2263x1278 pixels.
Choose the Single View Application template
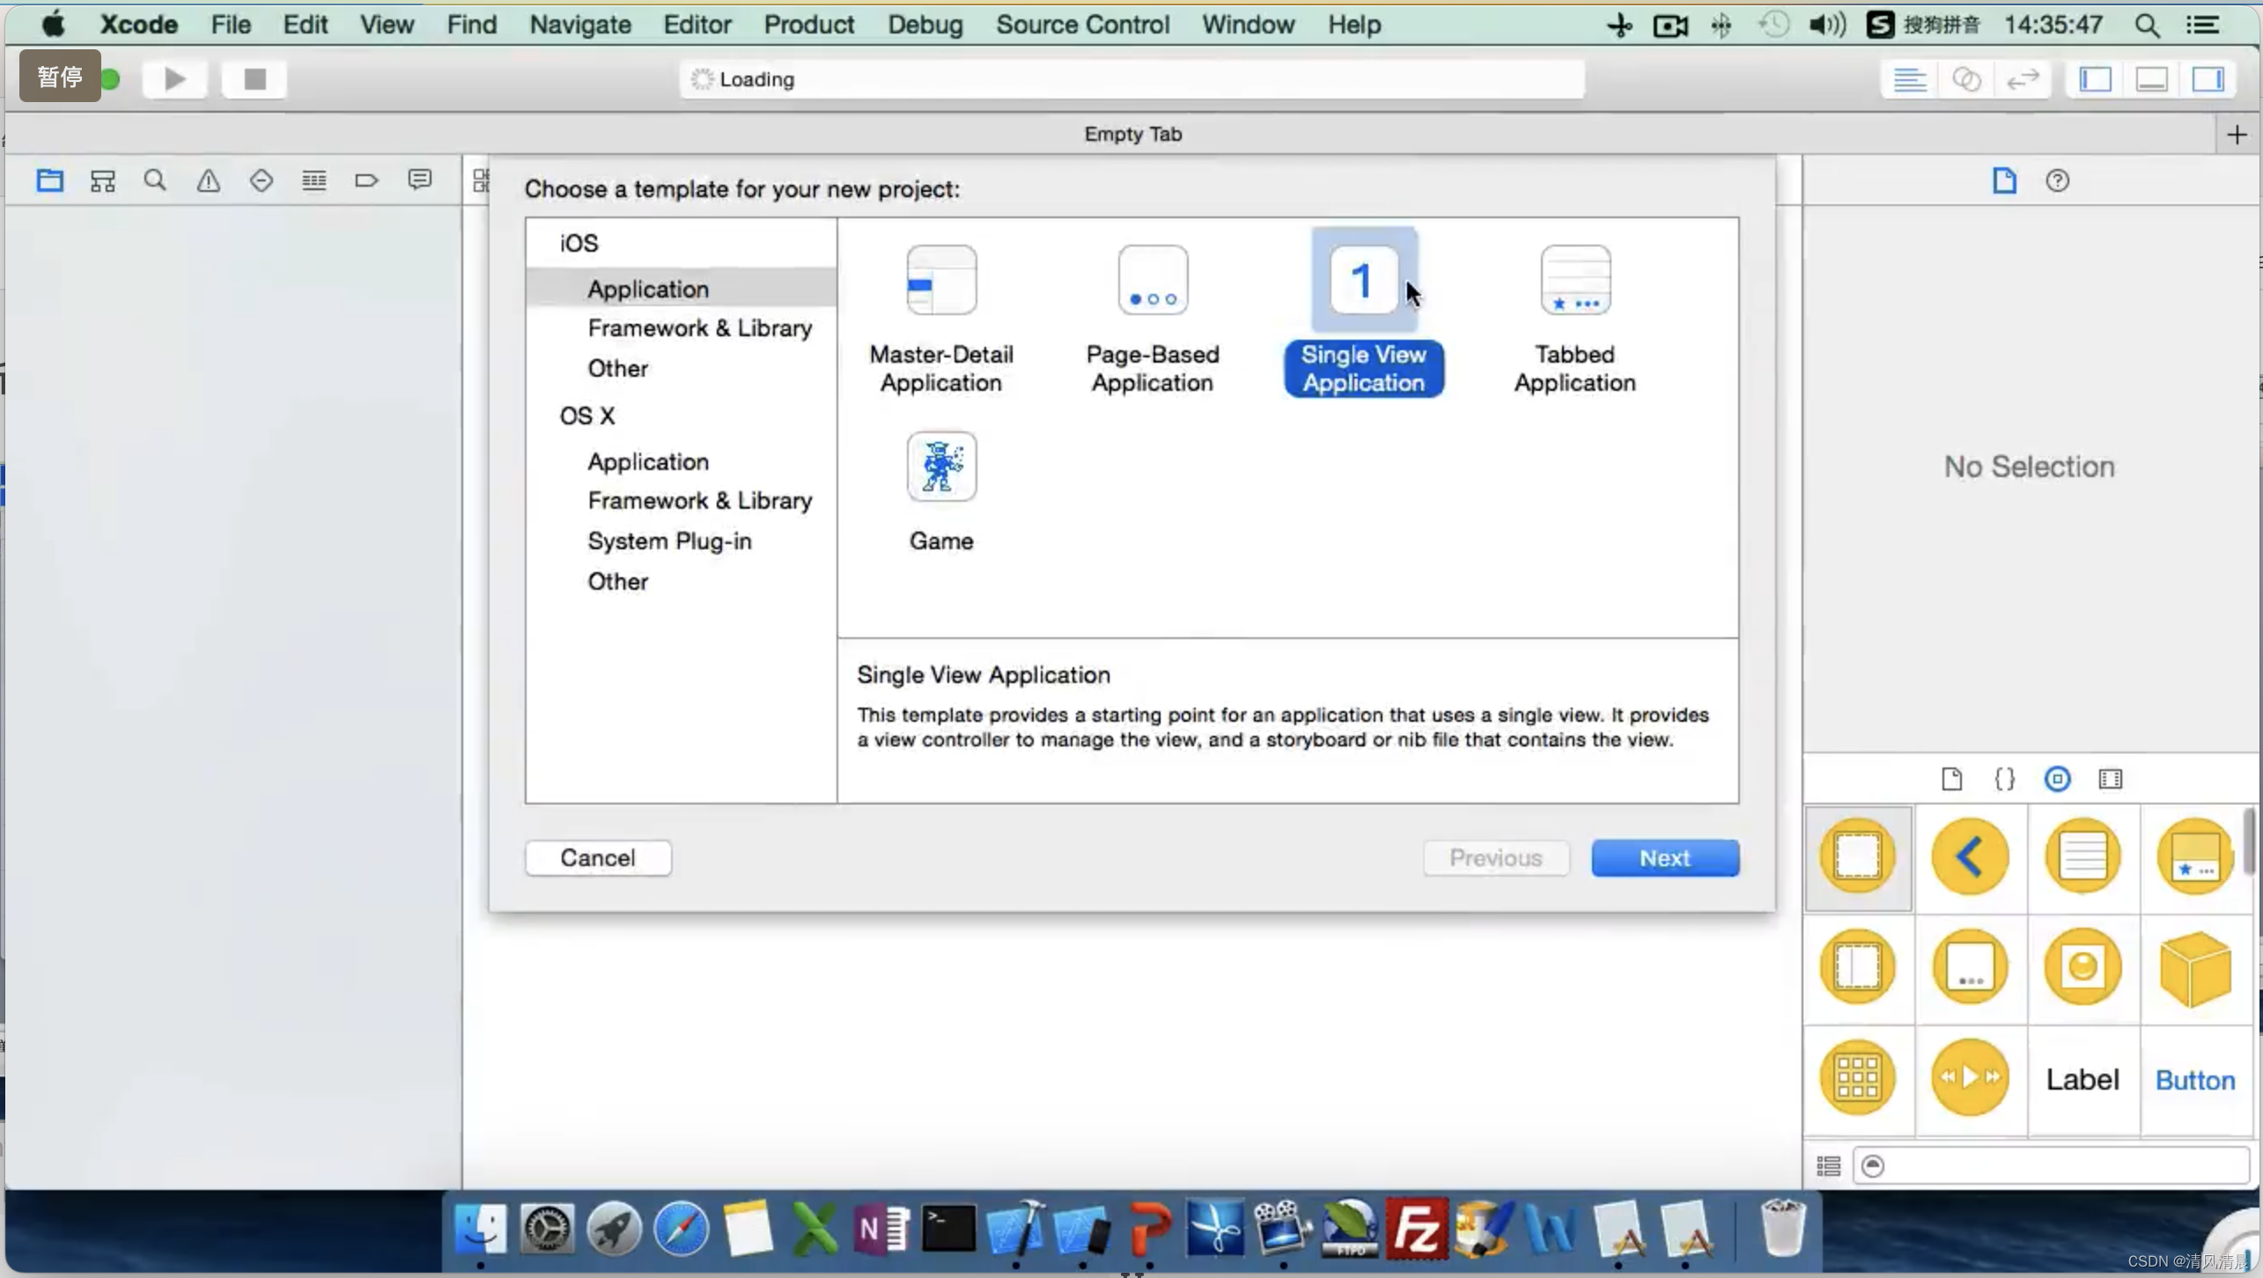tap(1363, 313)
